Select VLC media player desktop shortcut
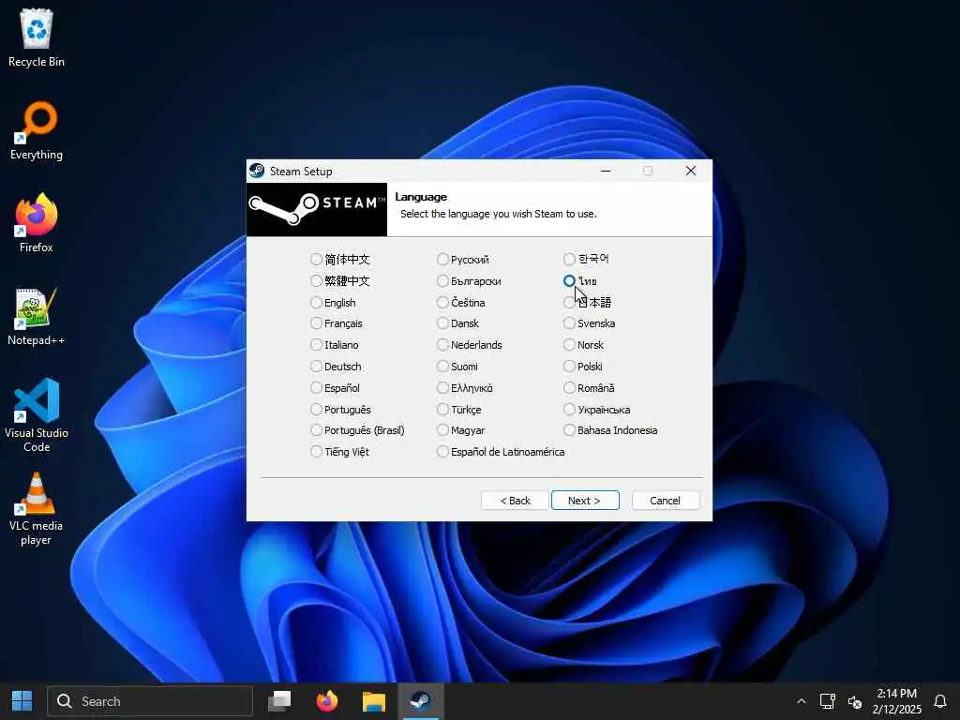 point(37,509)
